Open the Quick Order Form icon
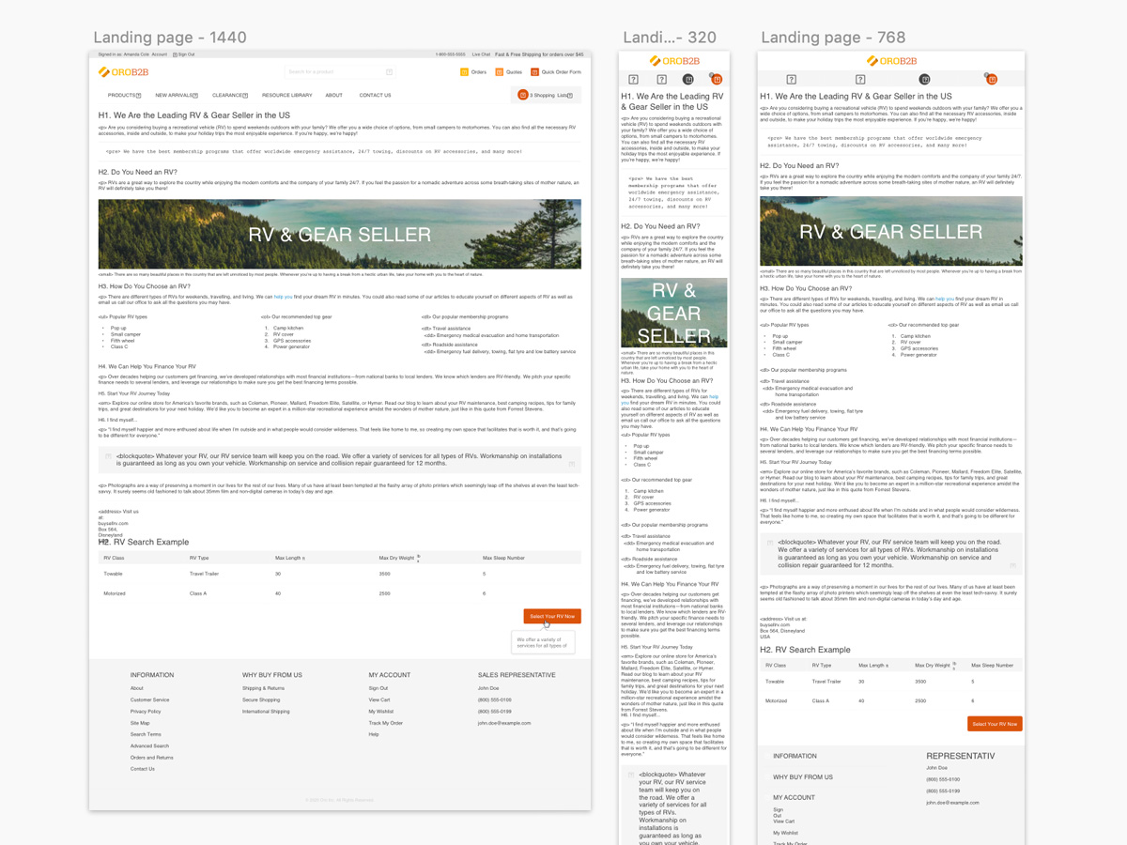Screen dimensions: 1127x845 pyautogui.click(x=534, y=72)
